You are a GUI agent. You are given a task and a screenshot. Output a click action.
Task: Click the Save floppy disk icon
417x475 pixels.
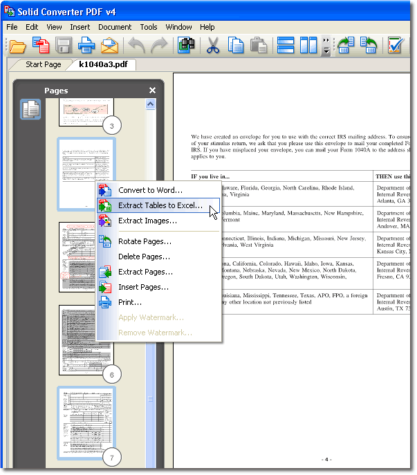[64, 46]
